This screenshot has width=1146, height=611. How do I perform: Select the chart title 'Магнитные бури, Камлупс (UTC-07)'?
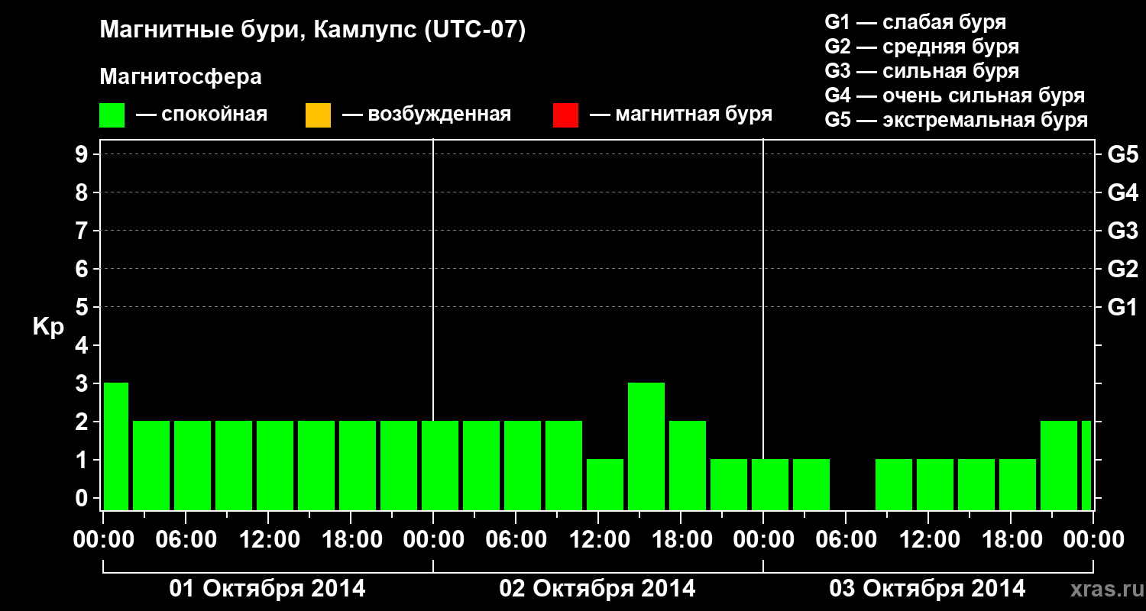(313, 31)
